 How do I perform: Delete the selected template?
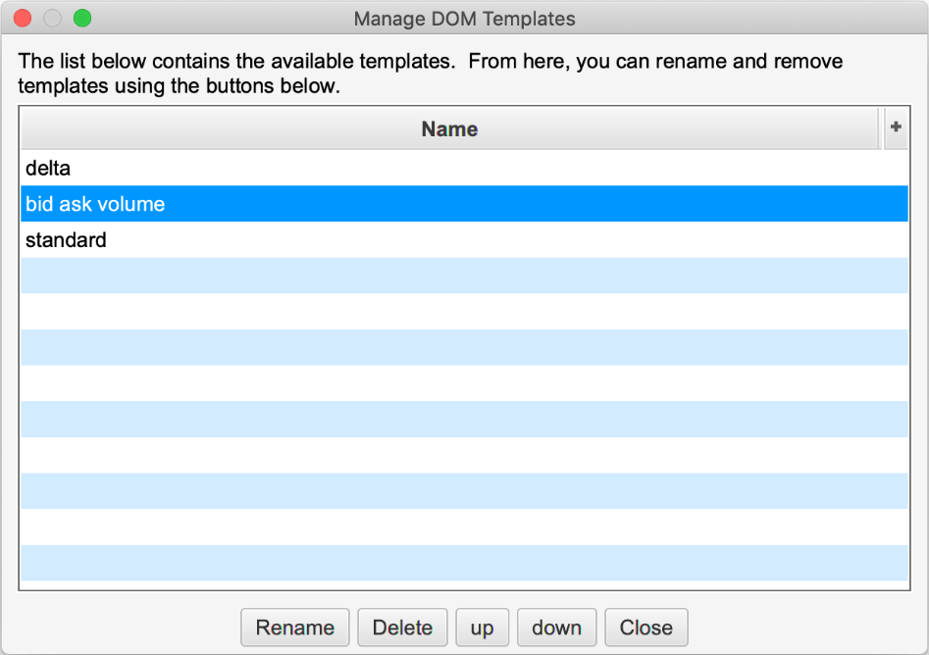click(x=402, y=628)
